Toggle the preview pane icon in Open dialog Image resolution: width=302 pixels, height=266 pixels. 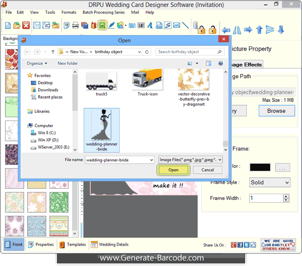tap(208, 63)
